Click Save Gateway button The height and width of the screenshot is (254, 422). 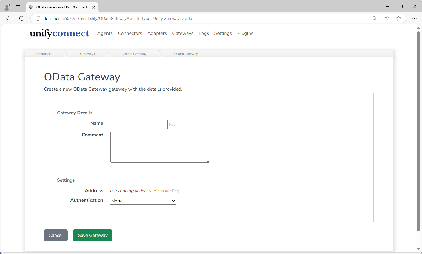[93, 235]
